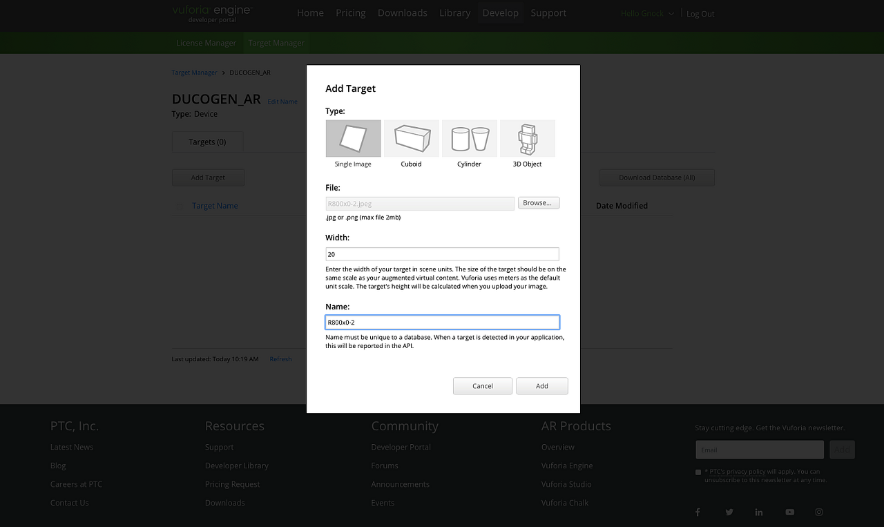Open Developer Portal footer link
884x527 pixels.
point(401,447)
